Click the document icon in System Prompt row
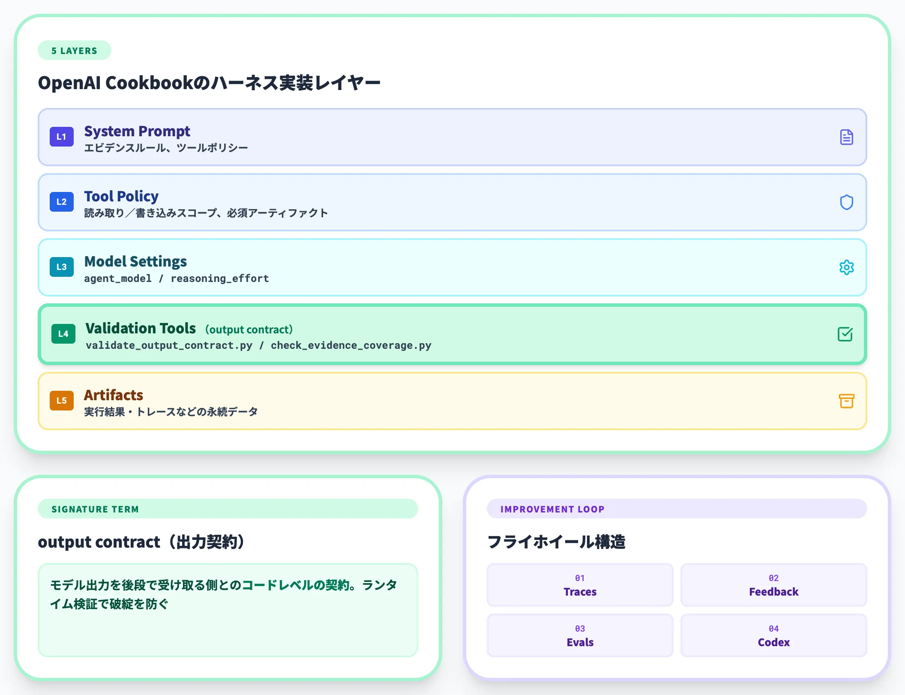The image size is (905, 695). pos(846,137)
